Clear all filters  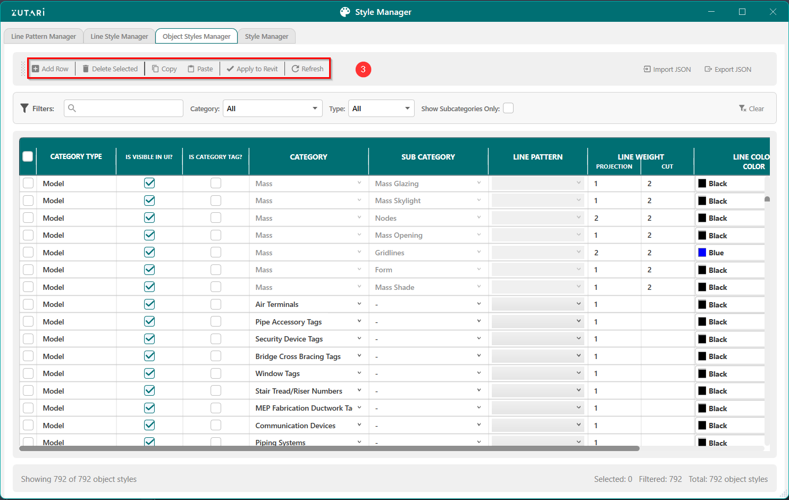tap(751, 109)
